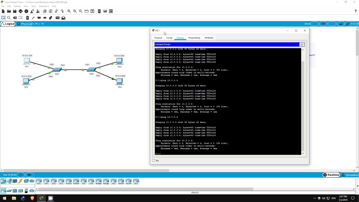Select the Place Note tool
Viewport: 359px width, 202px height.
pyautogui.click(x=27, y=18)
